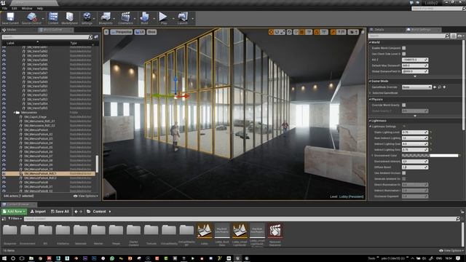Click the Lit view mode button
Viewport: 466px width, 262px height.
coord(140,32)
